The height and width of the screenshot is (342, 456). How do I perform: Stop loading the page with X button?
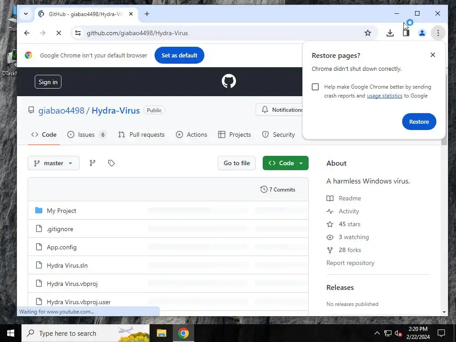pyautogui.click(x=58, y=33)
